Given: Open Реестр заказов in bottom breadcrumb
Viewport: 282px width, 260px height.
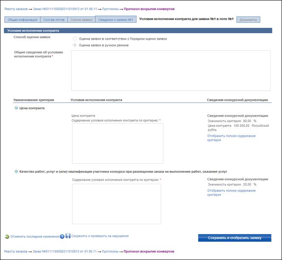Looking at the screenshot, I should pyautogui.click(x=16, y=251).
